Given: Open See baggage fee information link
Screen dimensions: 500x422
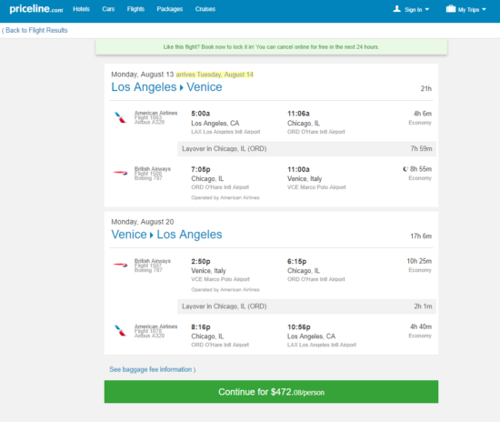Looking at the screenshot, I should click(x=153, y=369).
